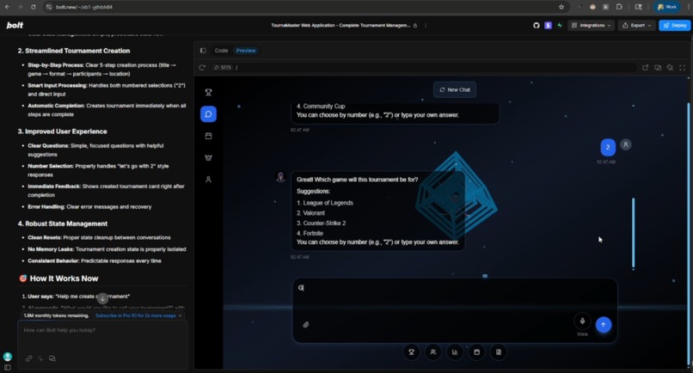
Task: Open the calendar sidebar icon
Action: pos(208,136)
